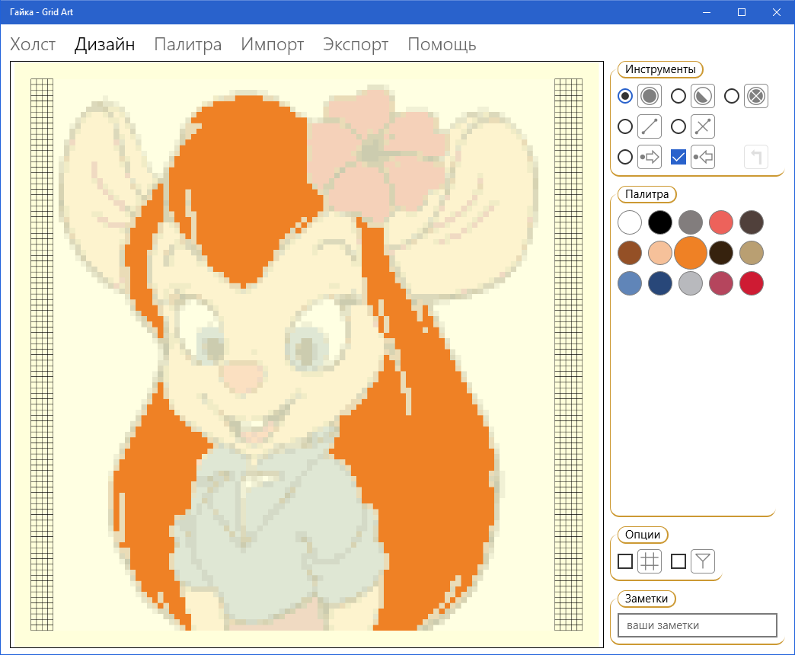Pick the raspberry pink color swatch

click(x=721, y=283)
